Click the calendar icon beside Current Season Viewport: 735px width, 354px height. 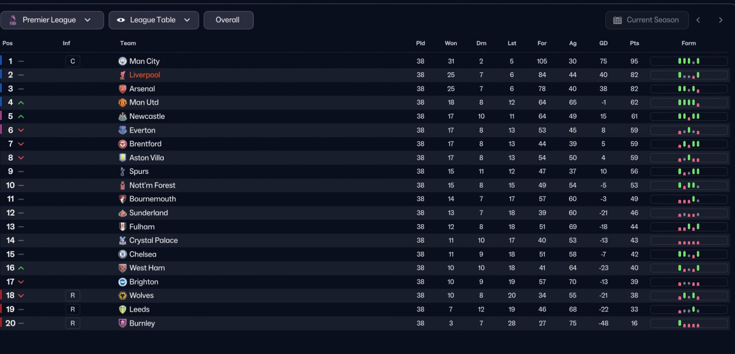(617, 20)
